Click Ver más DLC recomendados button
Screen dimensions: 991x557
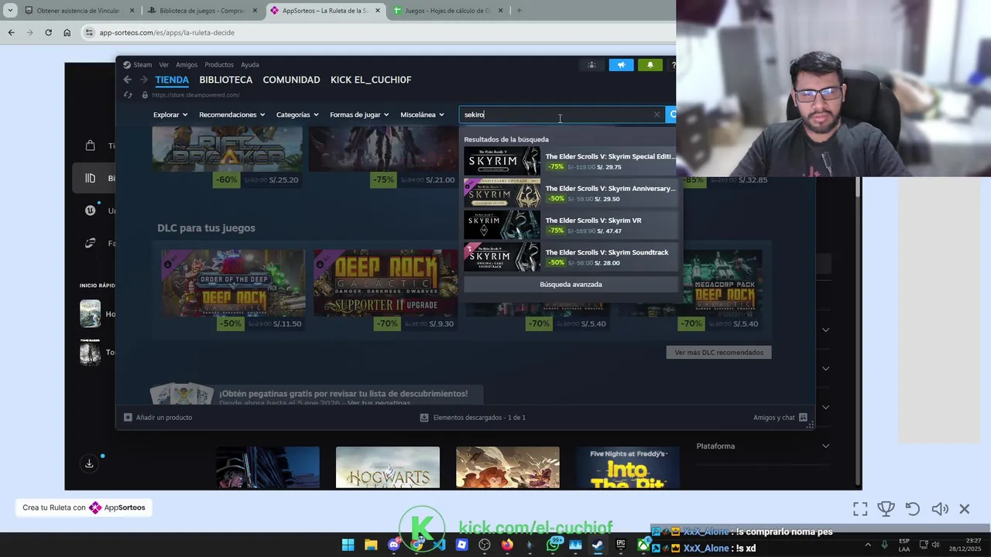(x=718, y=352)
